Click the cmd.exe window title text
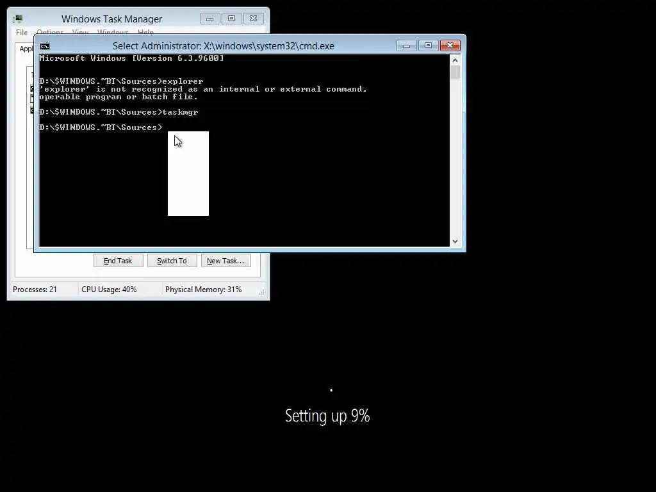The height and width of the screenshot is (492, 656). coord(224,46)
